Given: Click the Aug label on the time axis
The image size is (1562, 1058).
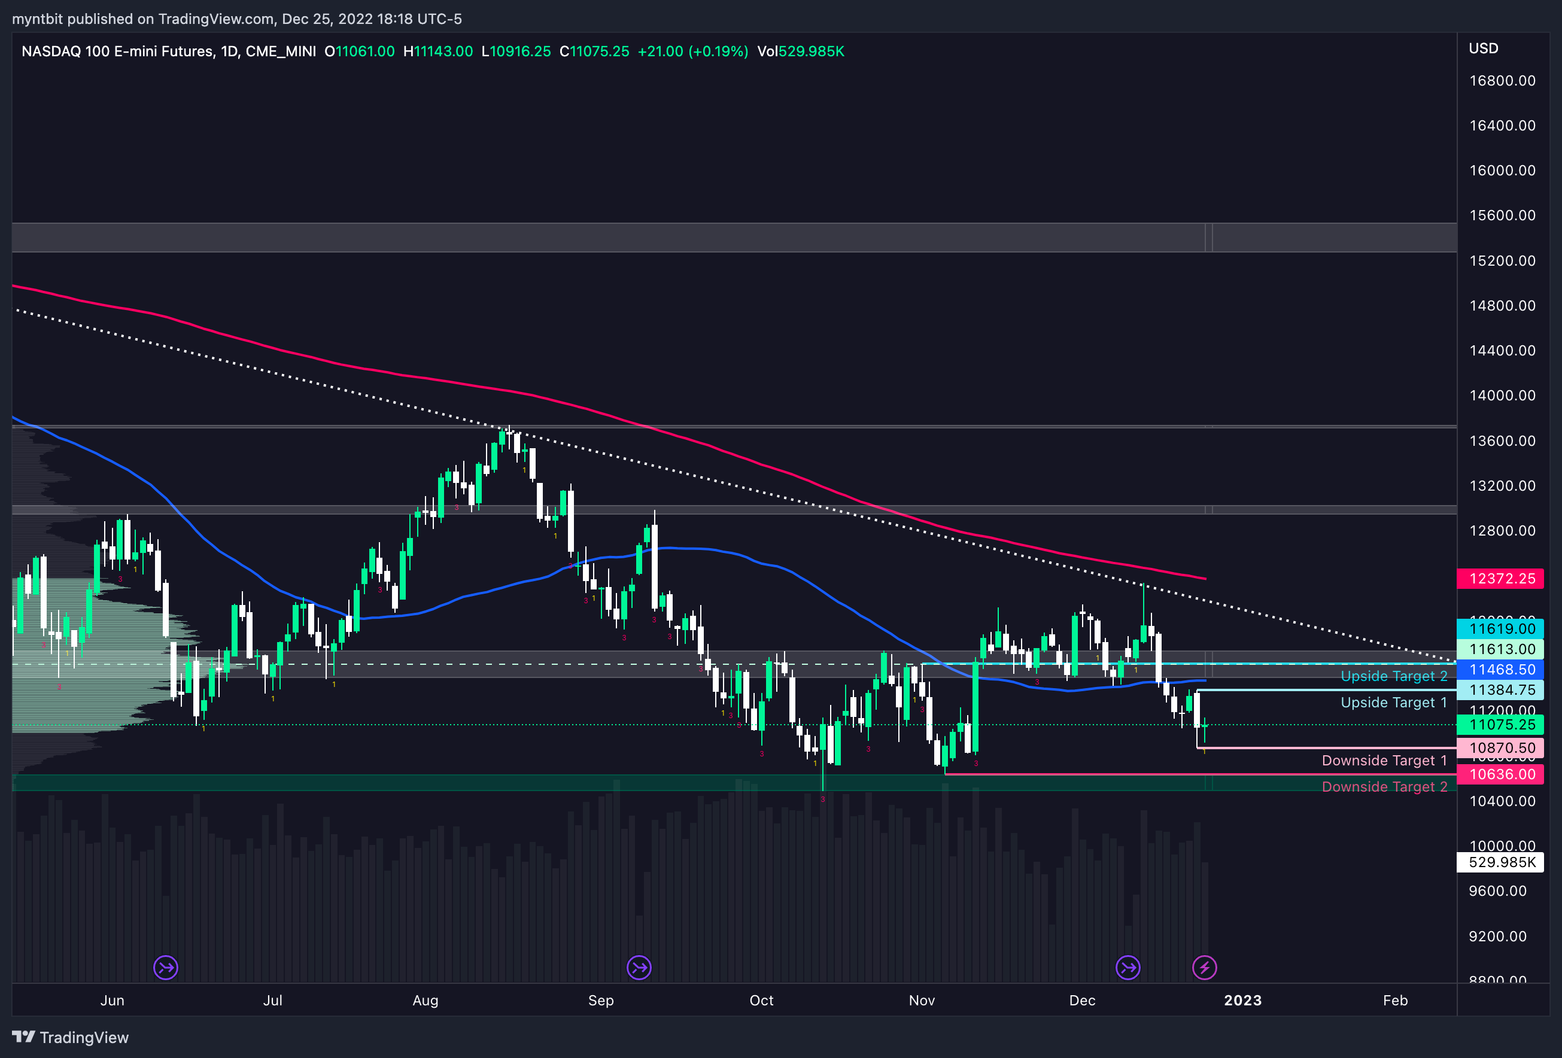Looking at the screenshot, I should [425, 1000].
